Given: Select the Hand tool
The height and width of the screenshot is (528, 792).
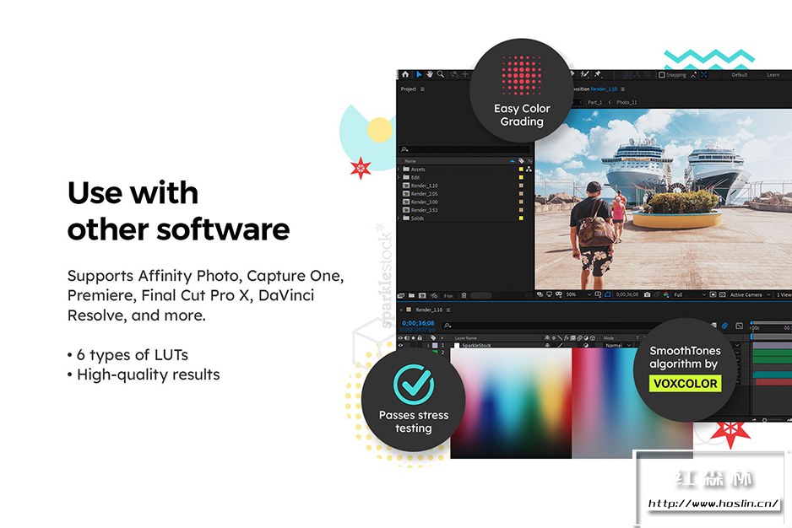Looking at the screenshot, I should point(429,74).
